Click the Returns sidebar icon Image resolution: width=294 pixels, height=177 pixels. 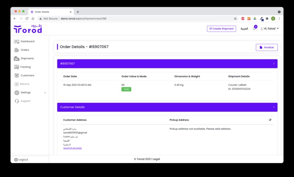click(x=16, y=84)
